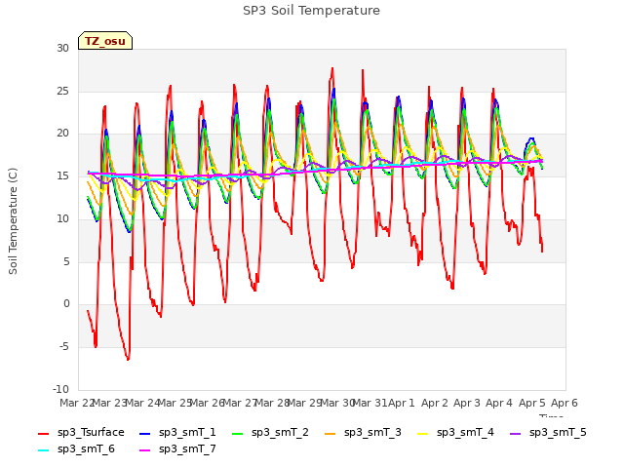
Task: Click the blue sp3_smT_1 legend swatch
Action: 145,433
